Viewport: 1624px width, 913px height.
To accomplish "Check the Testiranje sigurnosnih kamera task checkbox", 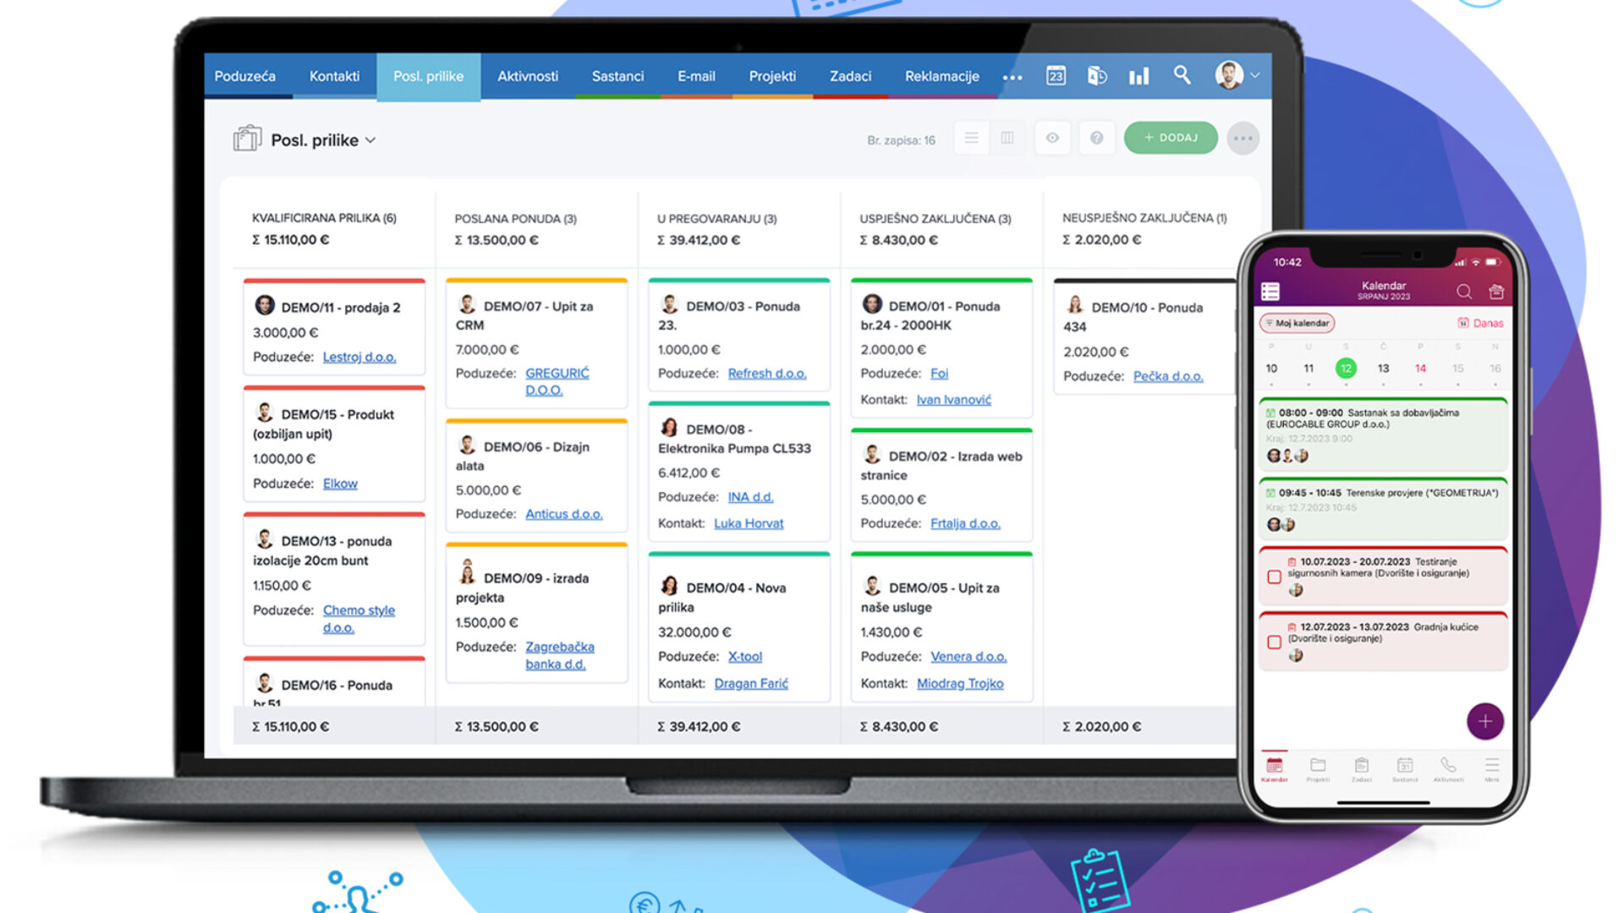I will click(1274, 577).
